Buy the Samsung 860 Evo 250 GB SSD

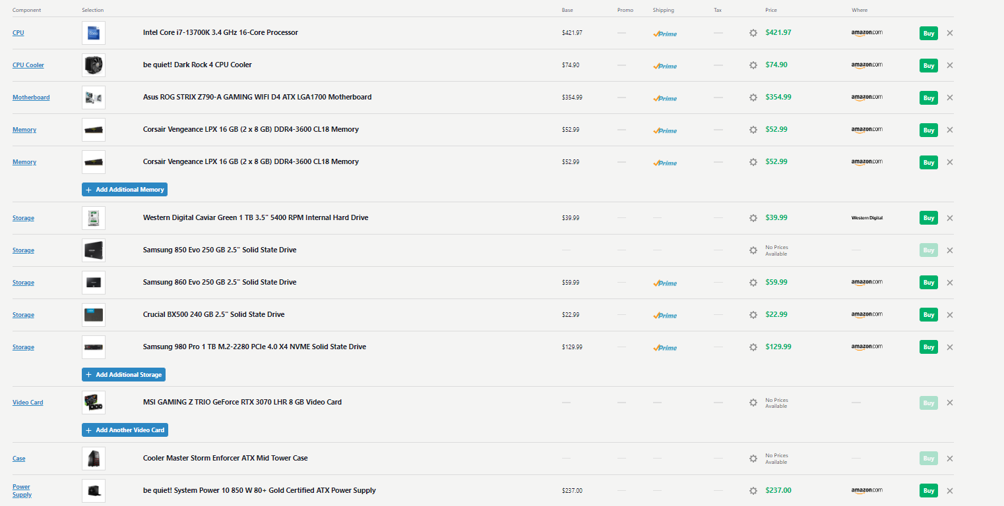(x=929, y=283)
